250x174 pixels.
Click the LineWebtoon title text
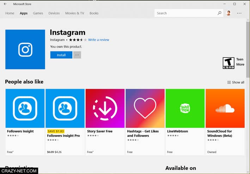(x=177, y=131)
